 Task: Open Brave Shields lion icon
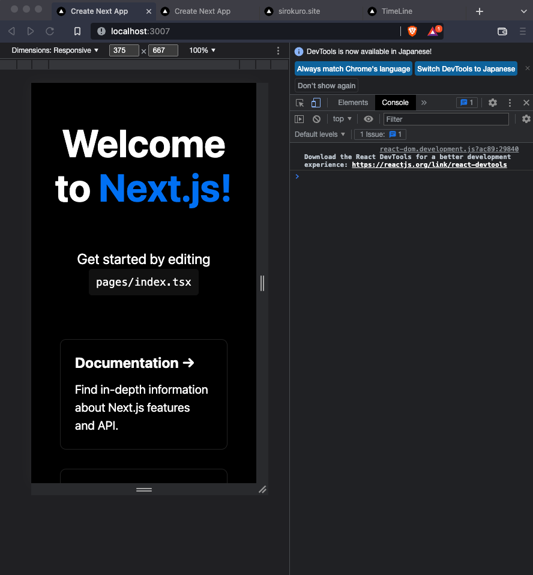[x=412, y=32]
